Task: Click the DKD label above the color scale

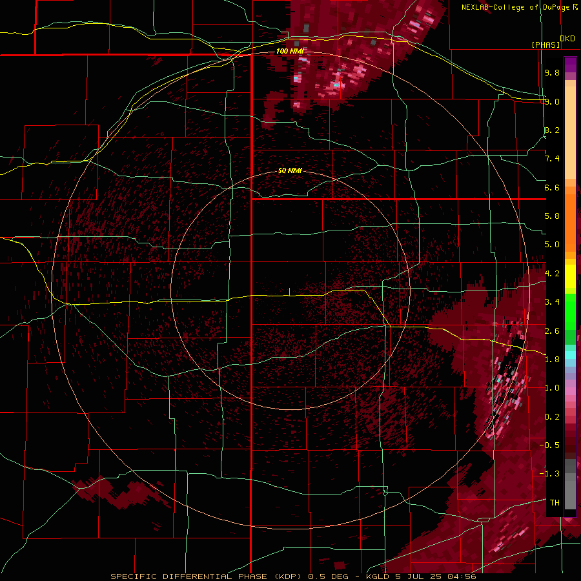Action: tap(567, 38)
